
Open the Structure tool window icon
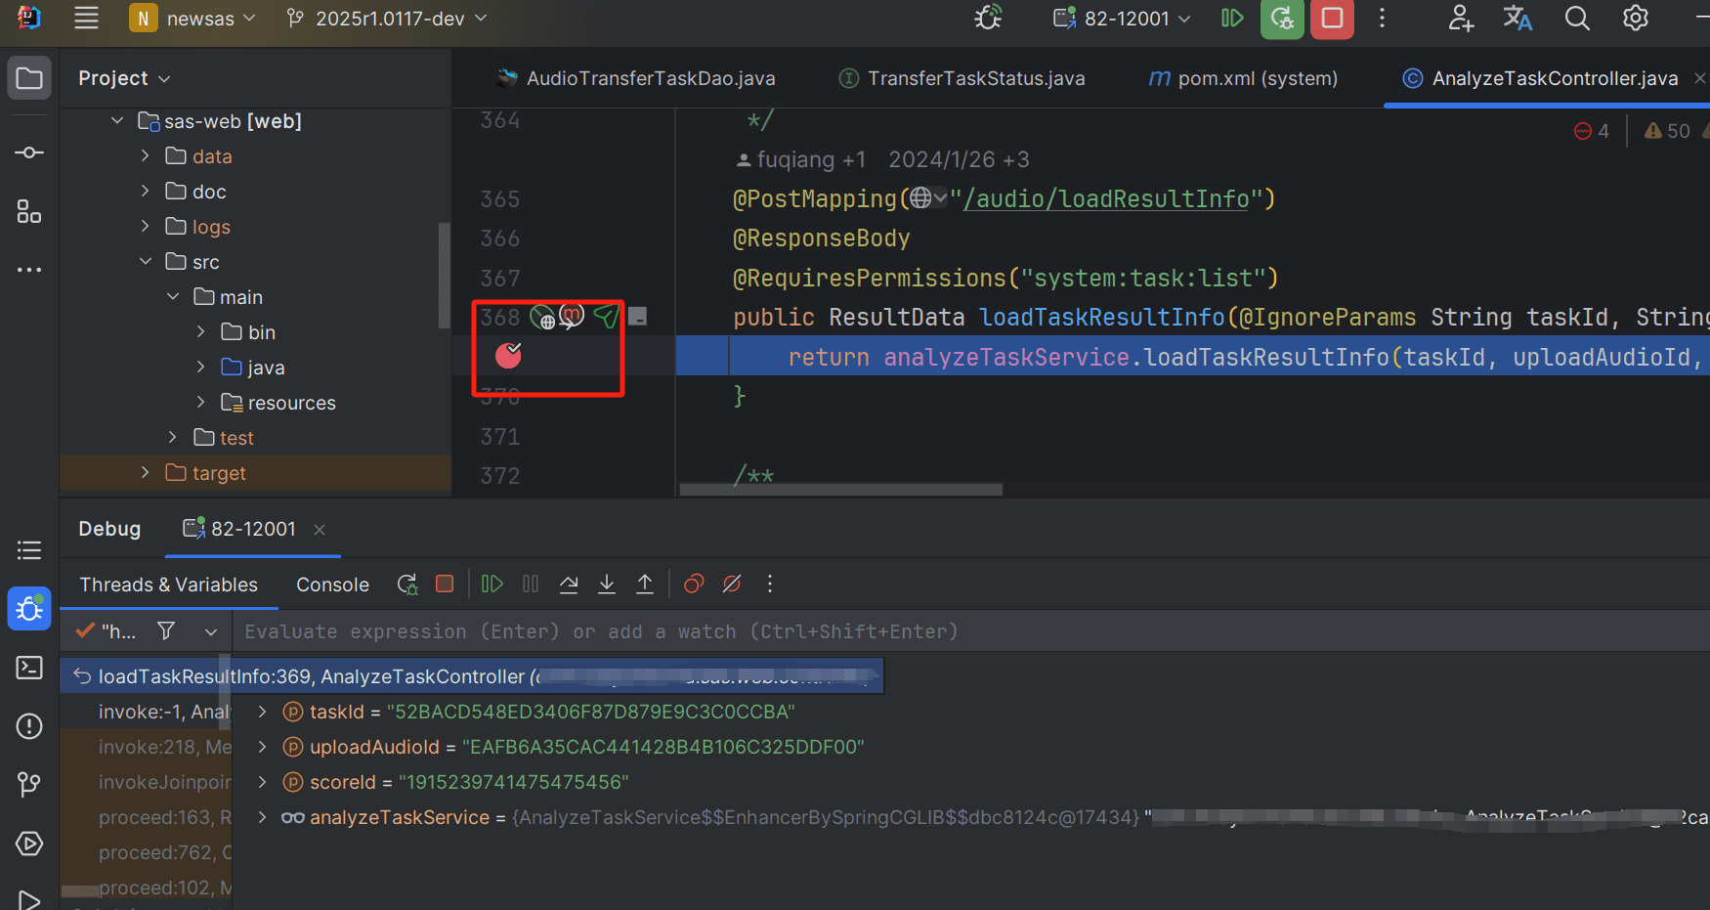click(29, 211)
